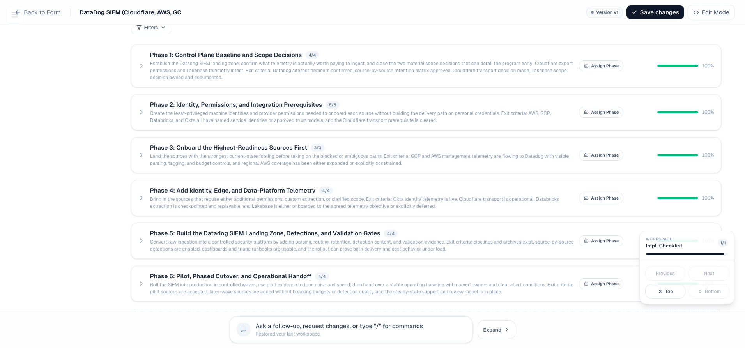The height and width of the screenshot is (348, 745).
Task: Click Next in workspace navigator
Action: [709, 274]
